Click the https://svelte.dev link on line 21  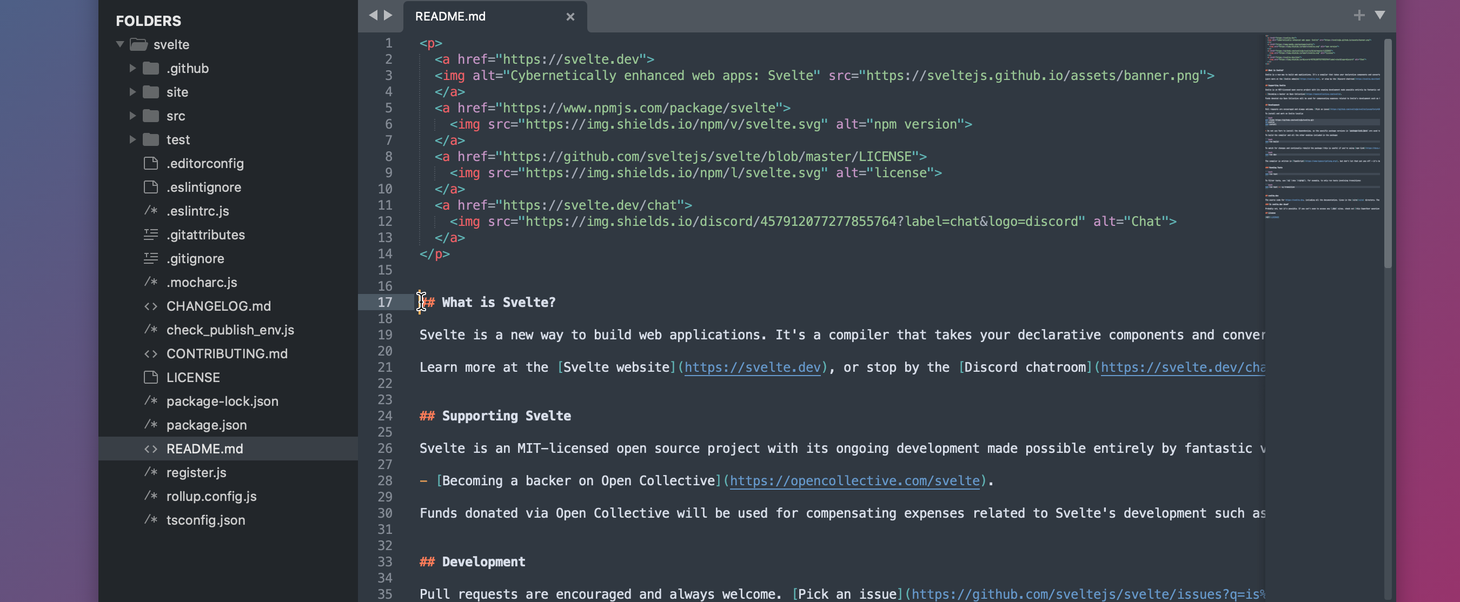tap(752, 367)
